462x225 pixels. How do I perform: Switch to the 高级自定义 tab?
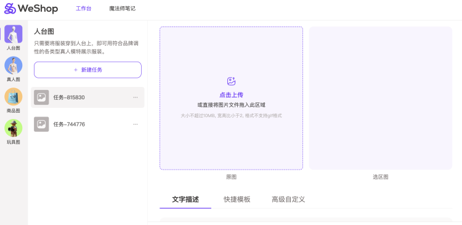(x=288, y=199)
